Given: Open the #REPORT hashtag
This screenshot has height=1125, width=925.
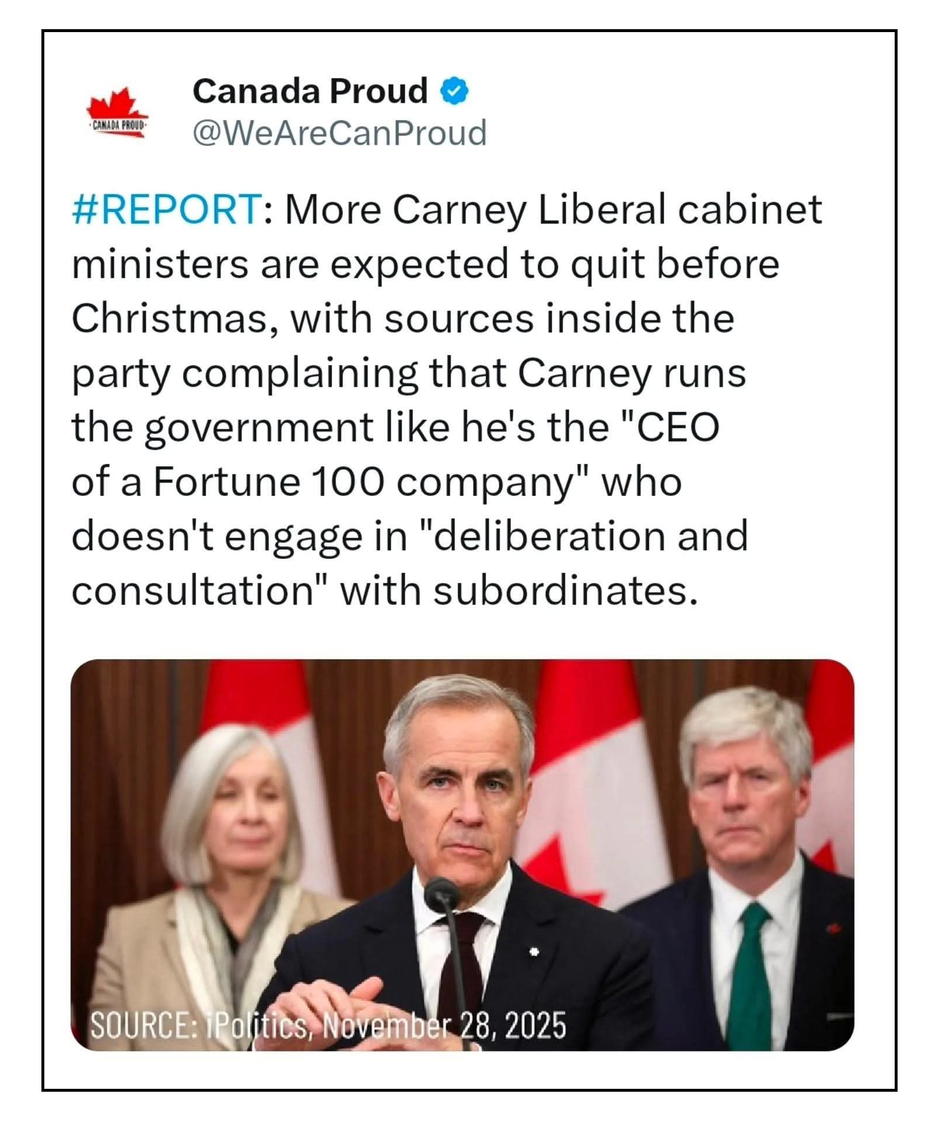Looking at the screenshot, I should 166,209.
